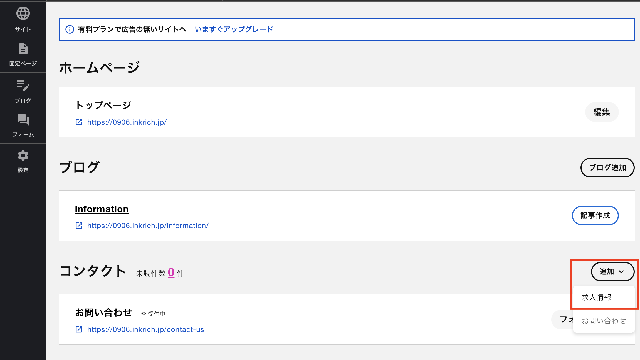Open https://0906.inkrich.jp/ link
This screenshot has height=360, width=640.
(x=127, y=122)
